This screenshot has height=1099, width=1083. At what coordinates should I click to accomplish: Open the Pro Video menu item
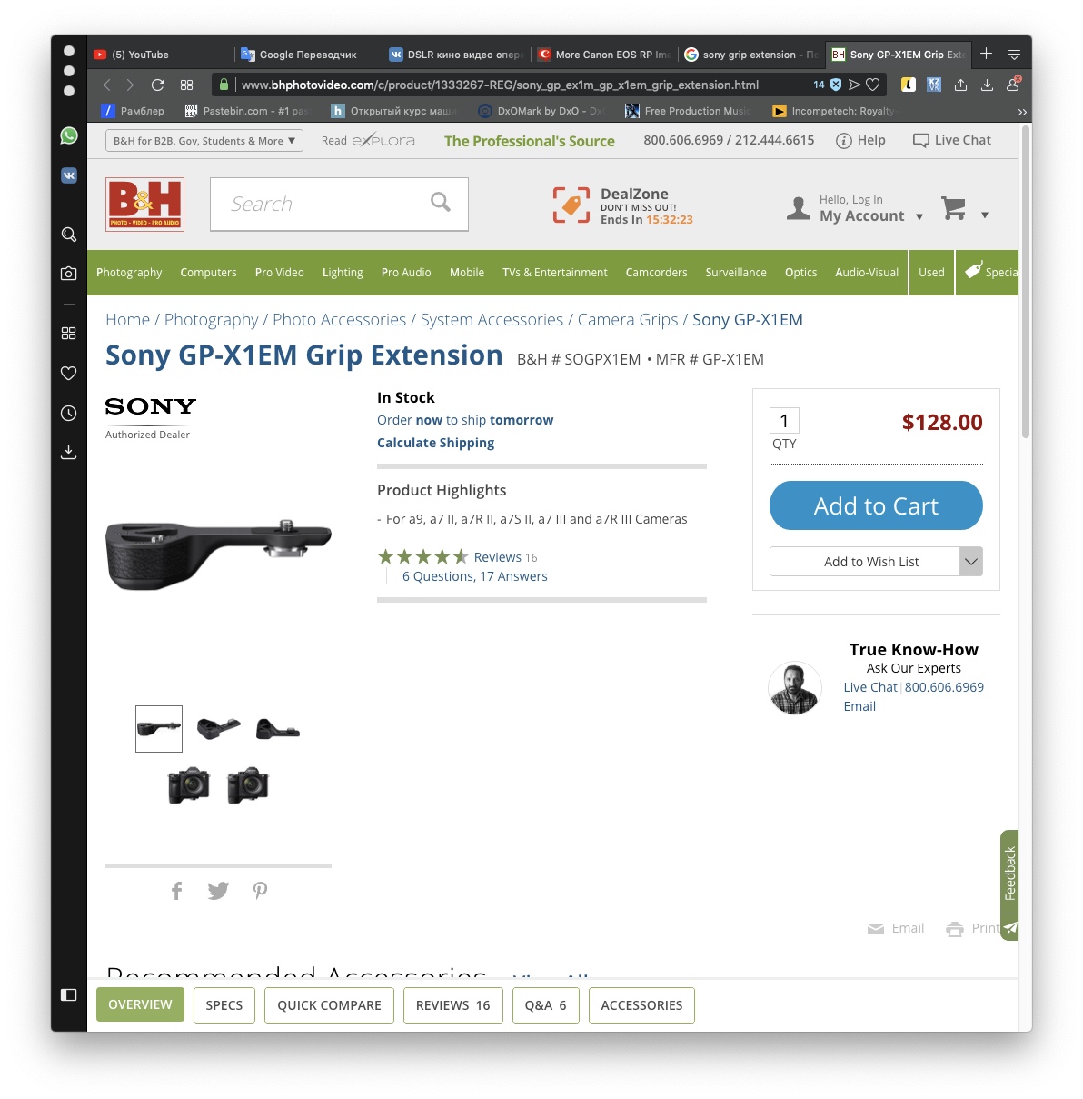point(280,273)
